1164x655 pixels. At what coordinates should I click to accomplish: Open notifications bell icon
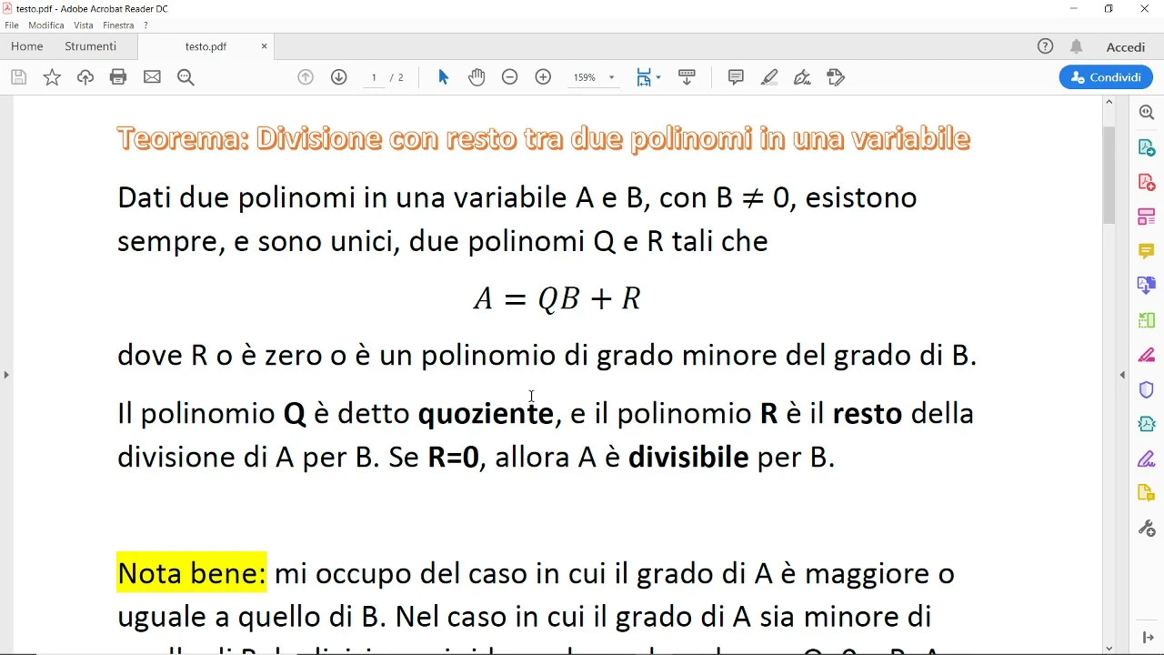pos(1077,46)
